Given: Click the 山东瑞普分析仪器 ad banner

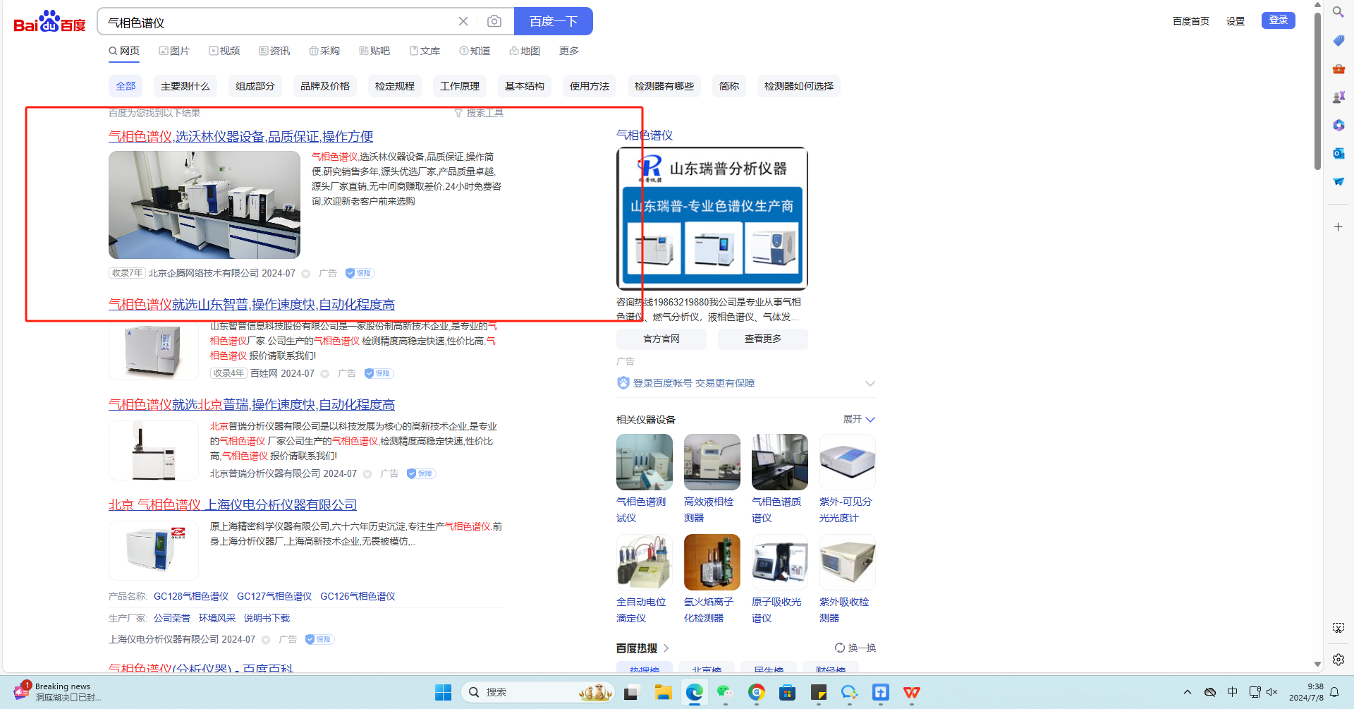Looking at the screenshot, I should (x=712, y=219).
